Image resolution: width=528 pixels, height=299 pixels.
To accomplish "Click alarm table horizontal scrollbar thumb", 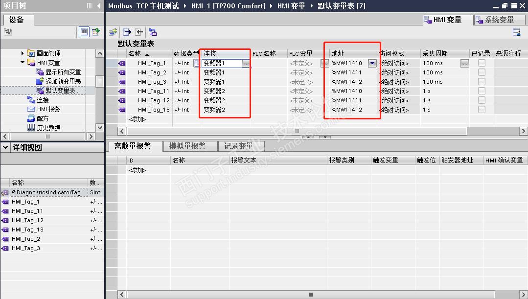I will 310,295.
